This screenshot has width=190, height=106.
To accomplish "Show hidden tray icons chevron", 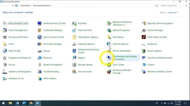I will (161, 103).
